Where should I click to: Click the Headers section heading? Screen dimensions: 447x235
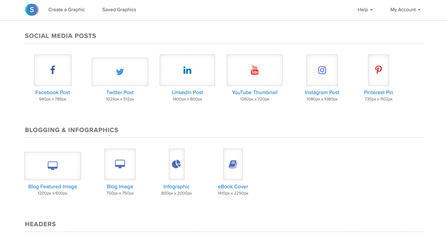coord(40,224)
